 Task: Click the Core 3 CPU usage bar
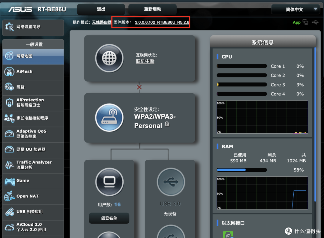point(242,85)
